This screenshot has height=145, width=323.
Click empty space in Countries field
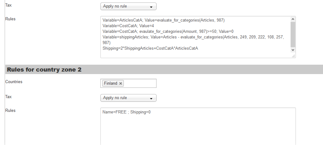tap(140, 83)
